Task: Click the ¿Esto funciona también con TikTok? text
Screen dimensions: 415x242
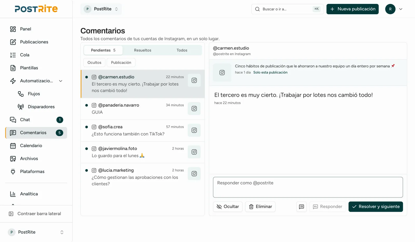Action: click(x=128, y=134)
